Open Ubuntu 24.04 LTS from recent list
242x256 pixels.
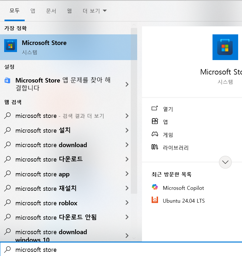[x=184, y=201]
